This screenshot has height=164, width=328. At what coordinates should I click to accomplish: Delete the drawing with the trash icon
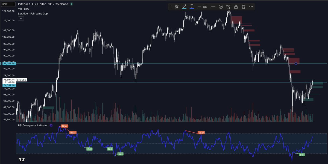click(243, 7)
